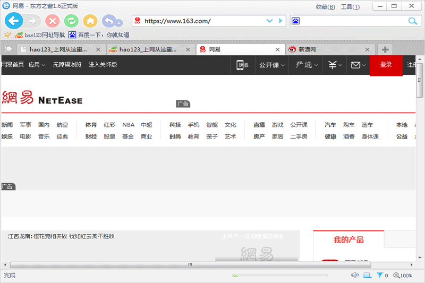Open 百度一下，你就知道 bookmark

pyautogui.click(x=99, y=35)
